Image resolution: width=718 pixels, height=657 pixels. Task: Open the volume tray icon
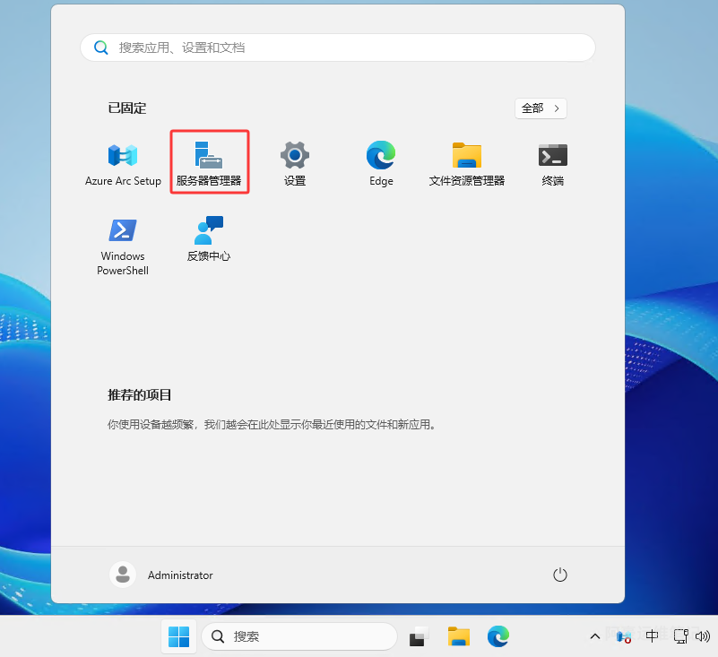click(x=703, y=636)
